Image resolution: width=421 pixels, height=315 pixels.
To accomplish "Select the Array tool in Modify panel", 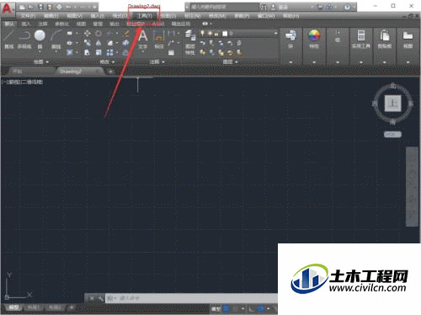I will pos(109,52).
